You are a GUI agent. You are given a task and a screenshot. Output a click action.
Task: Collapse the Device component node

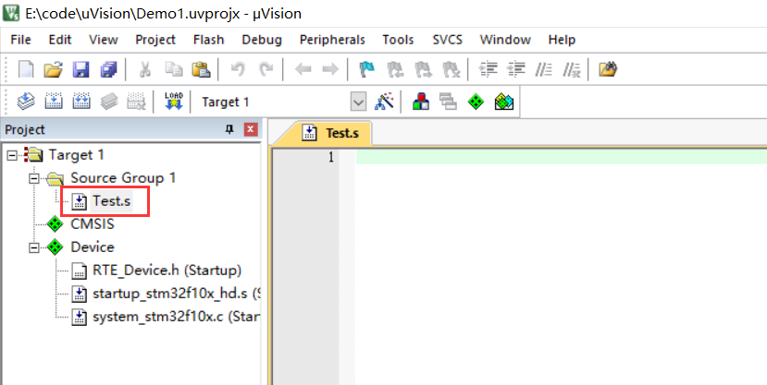pos(33,247)
